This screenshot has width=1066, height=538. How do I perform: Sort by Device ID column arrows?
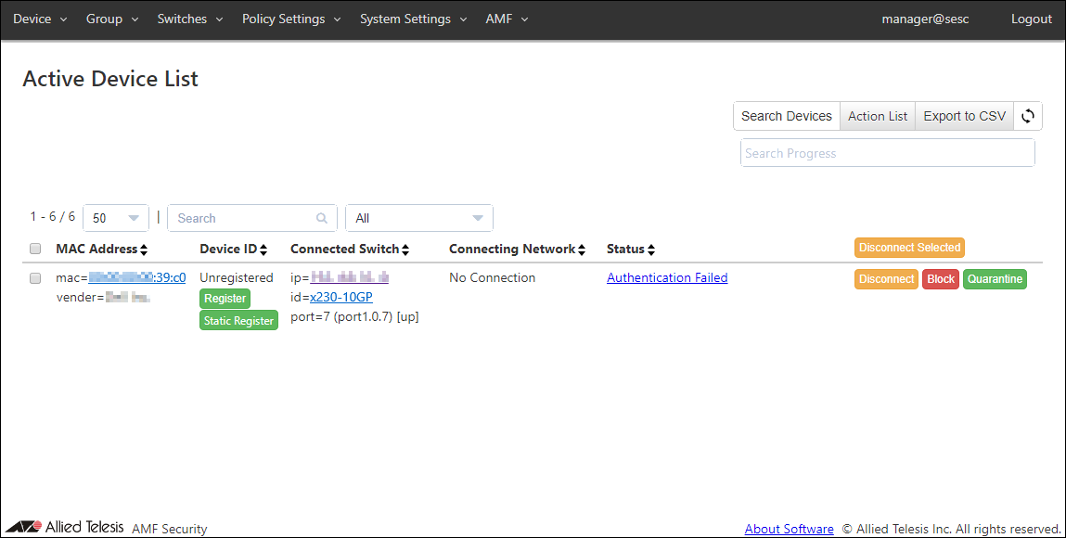point(263,250)
